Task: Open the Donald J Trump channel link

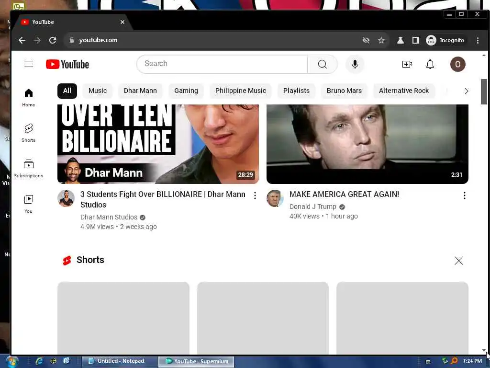Action: click(x=313, y=207)
